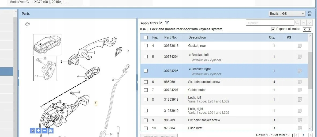Viewport: 317px width, 137px height.
Task: Check the box for Cable, outer
Action: pos(146,90)
